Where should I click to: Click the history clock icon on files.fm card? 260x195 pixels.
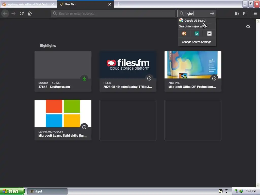(x=149, y=78)
